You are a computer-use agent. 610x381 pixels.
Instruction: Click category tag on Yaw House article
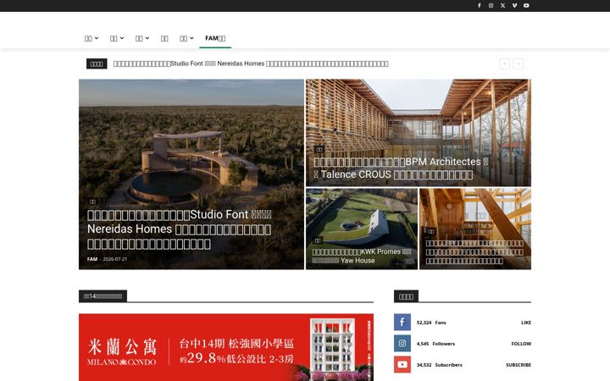tap(318, 240)
